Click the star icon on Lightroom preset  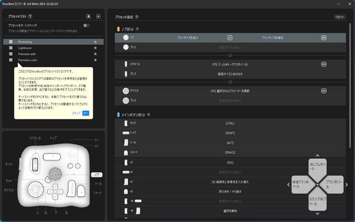pos(95,48)
